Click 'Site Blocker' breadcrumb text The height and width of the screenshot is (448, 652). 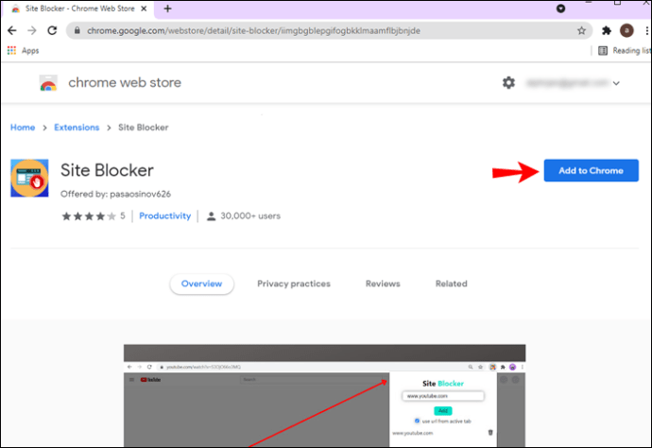click(x=144, y=128)
